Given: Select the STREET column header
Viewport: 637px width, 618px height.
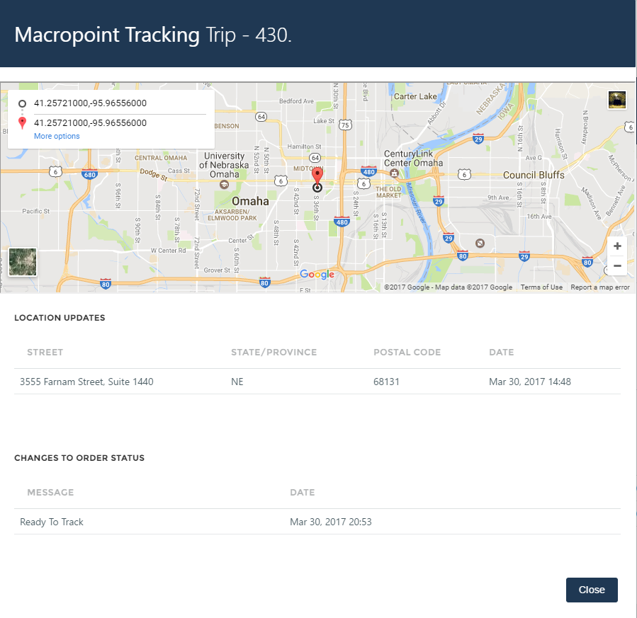Looking at the screenshot, I should tap(45, 352).
